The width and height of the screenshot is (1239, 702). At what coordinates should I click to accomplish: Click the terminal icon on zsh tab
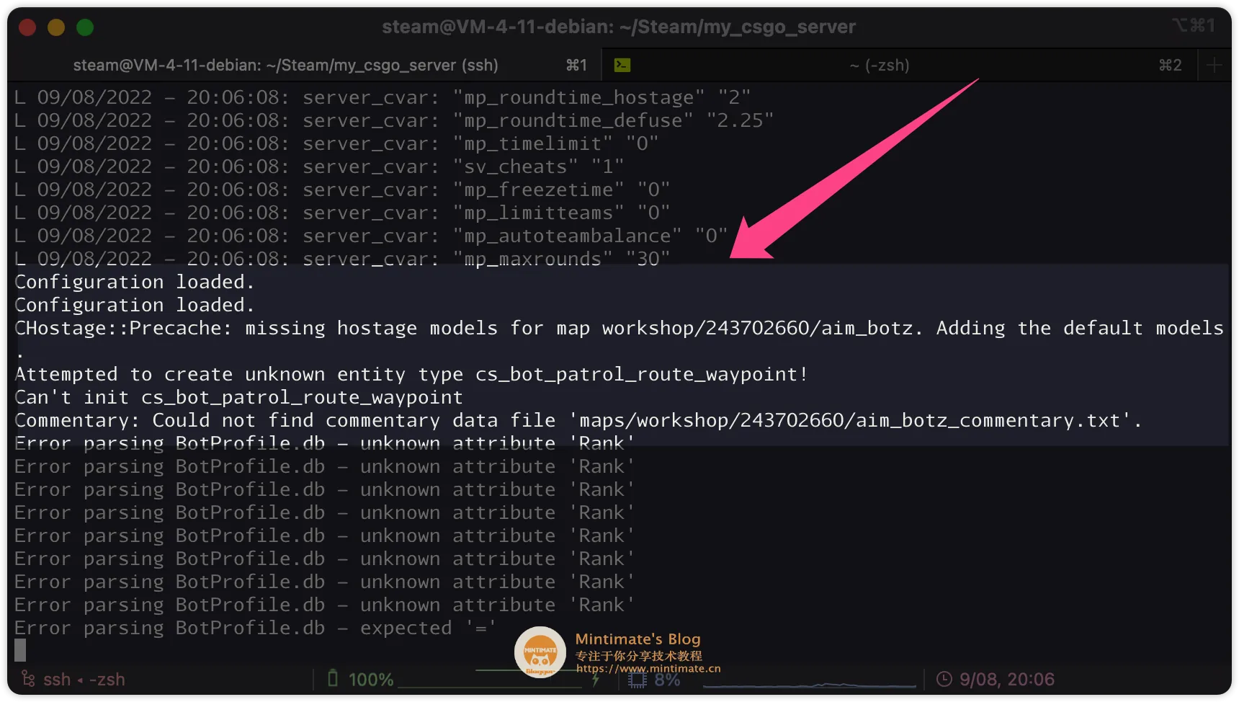[622, 65]
